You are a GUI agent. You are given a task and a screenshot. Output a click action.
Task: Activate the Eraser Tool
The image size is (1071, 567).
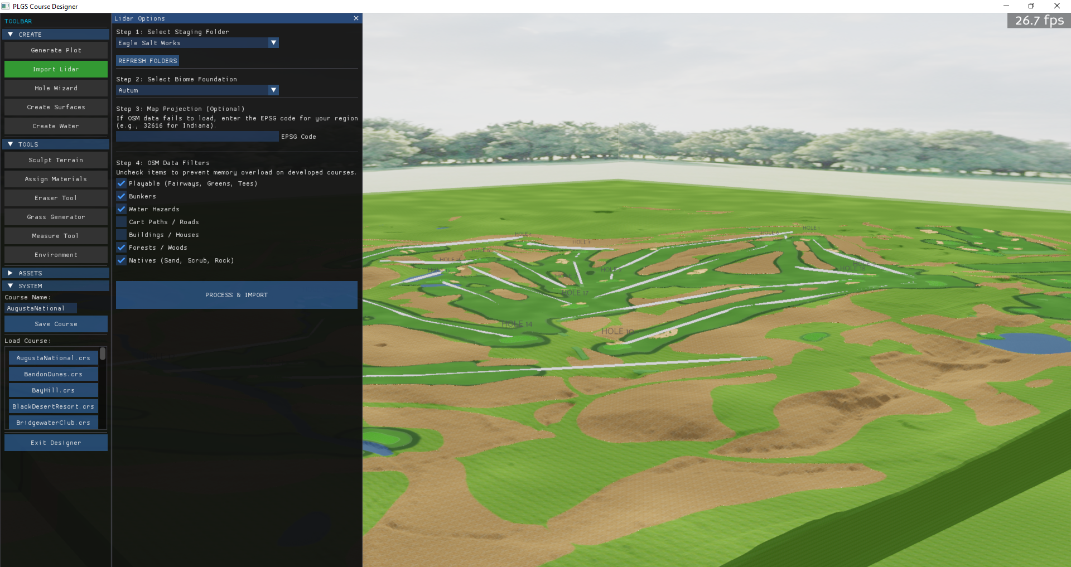tap(56, 198)
